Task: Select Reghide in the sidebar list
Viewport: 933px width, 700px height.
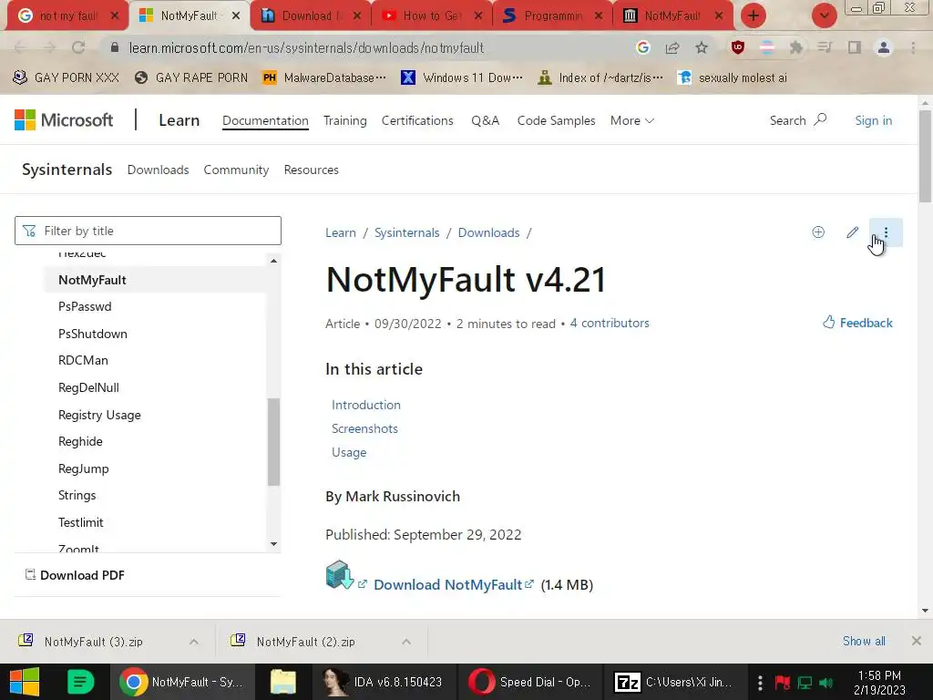Action: [x=80, y=442]
